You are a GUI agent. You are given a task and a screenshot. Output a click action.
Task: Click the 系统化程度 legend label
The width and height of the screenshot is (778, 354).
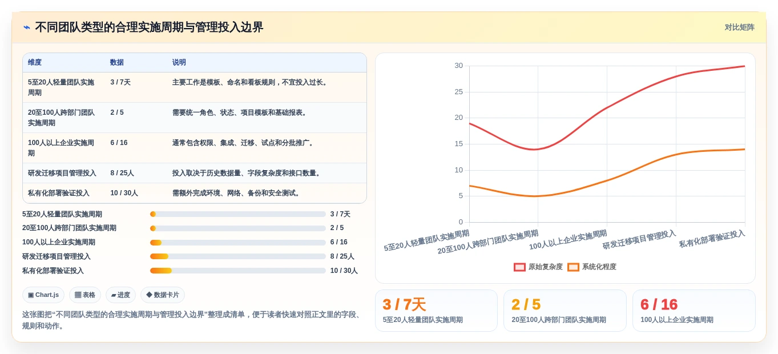point(599,267)
